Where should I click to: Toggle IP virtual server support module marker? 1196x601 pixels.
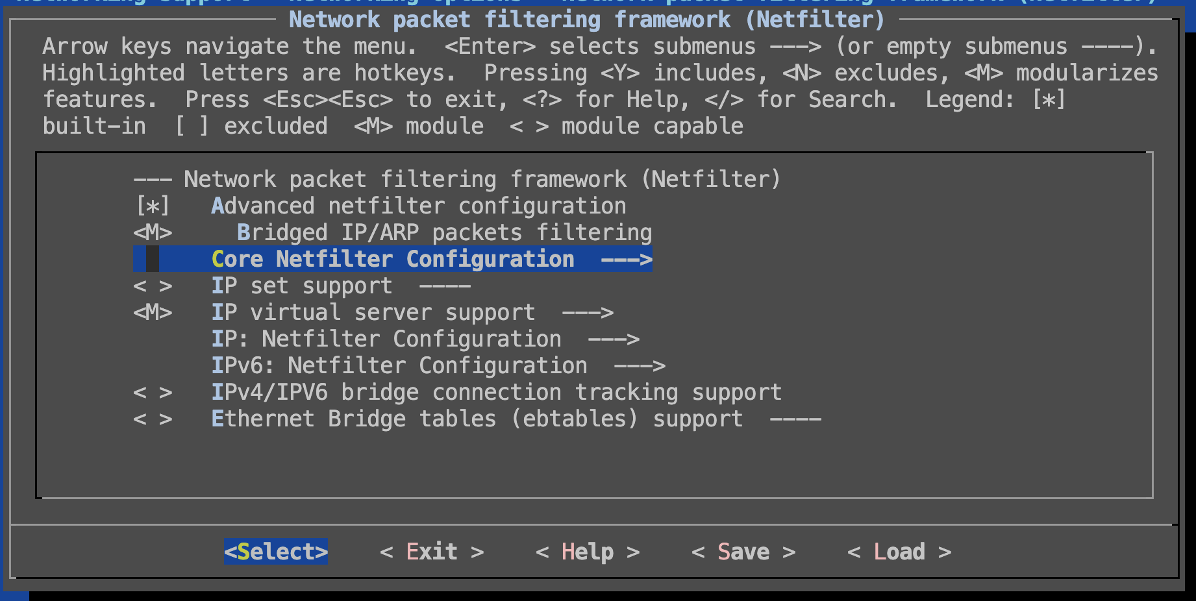153,313
